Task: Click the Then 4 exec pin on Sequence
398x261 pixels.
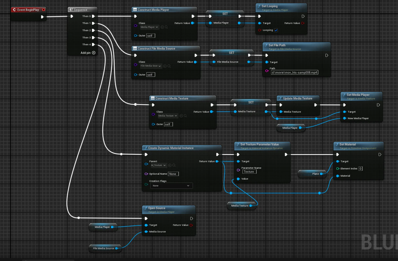Action: click(94, 44)
